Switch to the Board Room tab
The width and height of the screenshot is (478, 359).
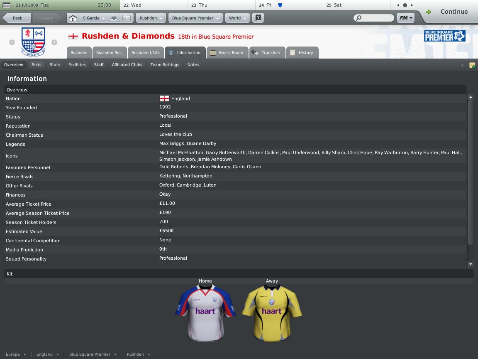tap(227, 52)
